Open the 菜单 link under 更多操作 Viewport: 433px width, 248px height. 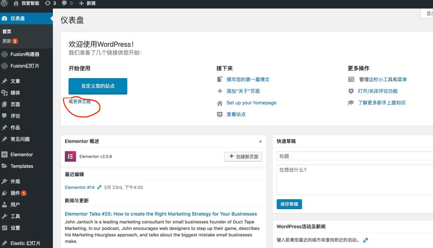coord(402,79)
